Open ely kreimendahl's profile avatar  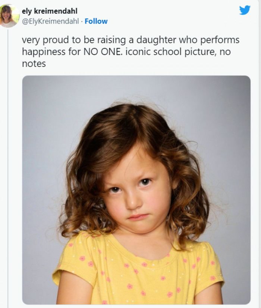(9, 16)
